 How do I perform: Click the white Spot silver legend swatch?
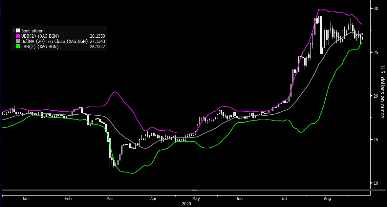point(18,30)
